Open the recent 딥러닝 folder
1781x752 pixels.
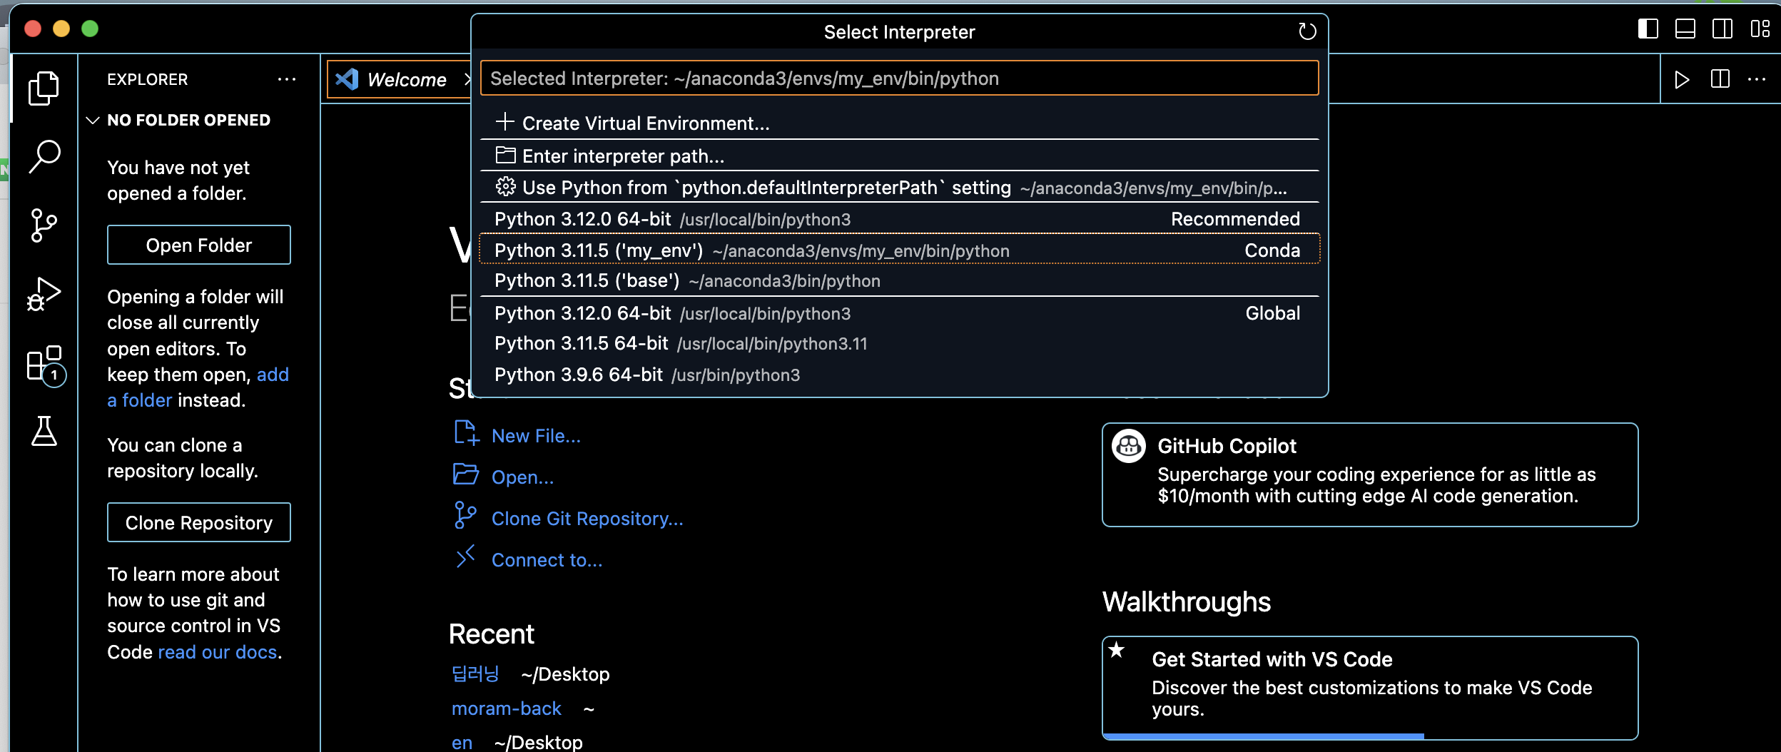tap(475, 674)
